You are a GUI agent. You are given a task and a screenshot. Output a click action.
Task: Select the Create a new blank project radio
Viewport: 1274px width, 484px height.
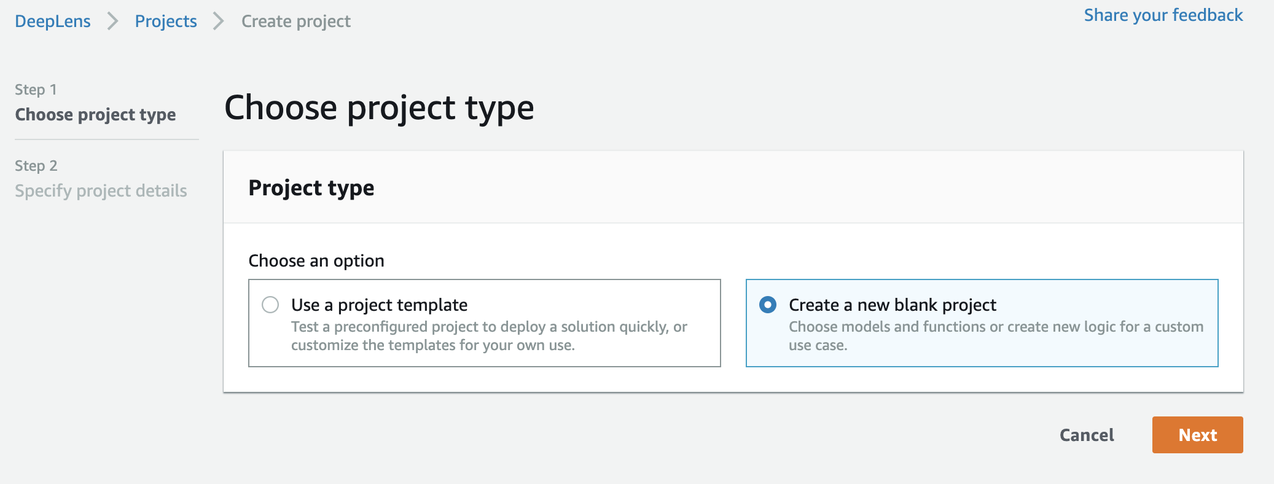pyautogui.click(x=768, y=305)
